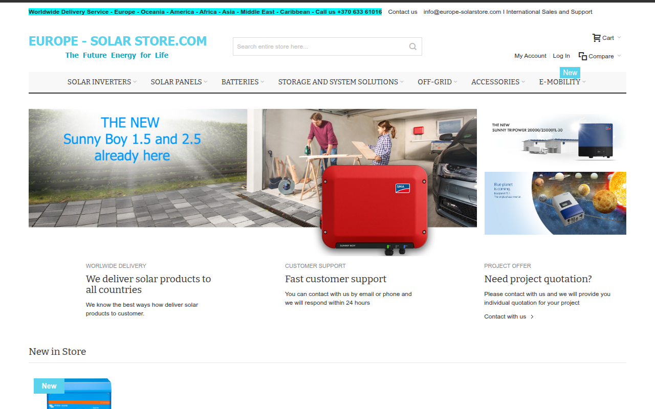655x409 pixels.
Task: Click the Log In link
Action: tap(561, 56)
